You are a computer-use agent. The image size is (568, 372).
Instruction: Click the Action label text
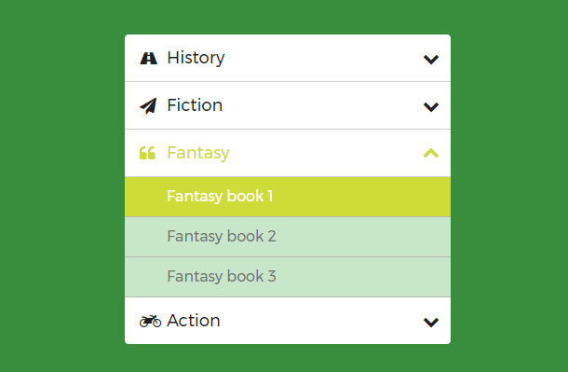pos(194,321)
